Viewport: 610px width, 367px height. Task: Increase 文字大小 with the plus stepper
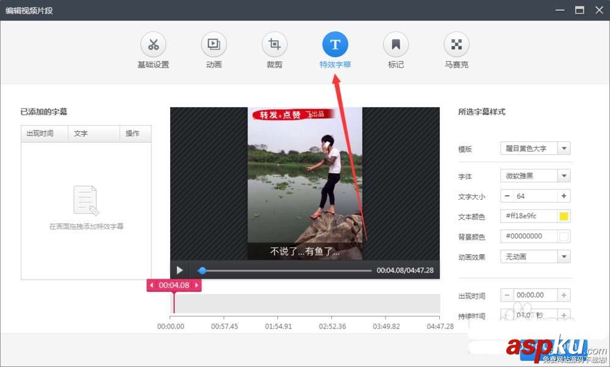(x=562, y=196)
